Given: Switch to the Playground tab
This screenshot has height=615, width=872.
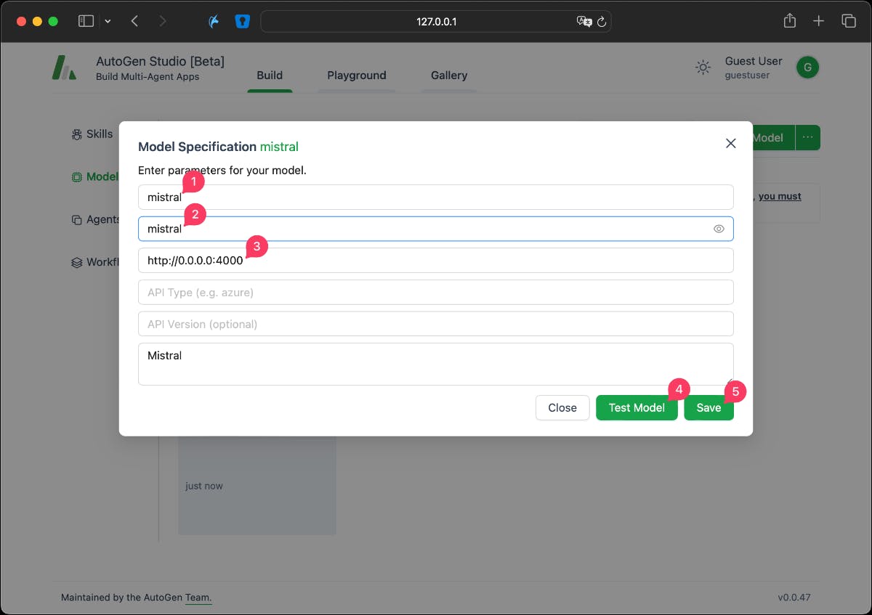Looking at the screenshot, I should (357, 75).
